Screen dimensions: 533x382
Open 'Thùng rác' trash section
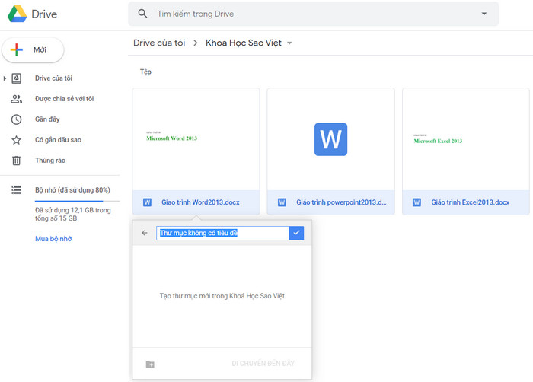50,161
